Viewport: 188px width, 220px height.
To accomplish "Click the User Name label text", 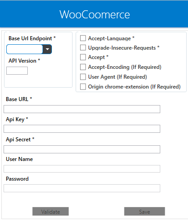I will [x=19, y=159].
